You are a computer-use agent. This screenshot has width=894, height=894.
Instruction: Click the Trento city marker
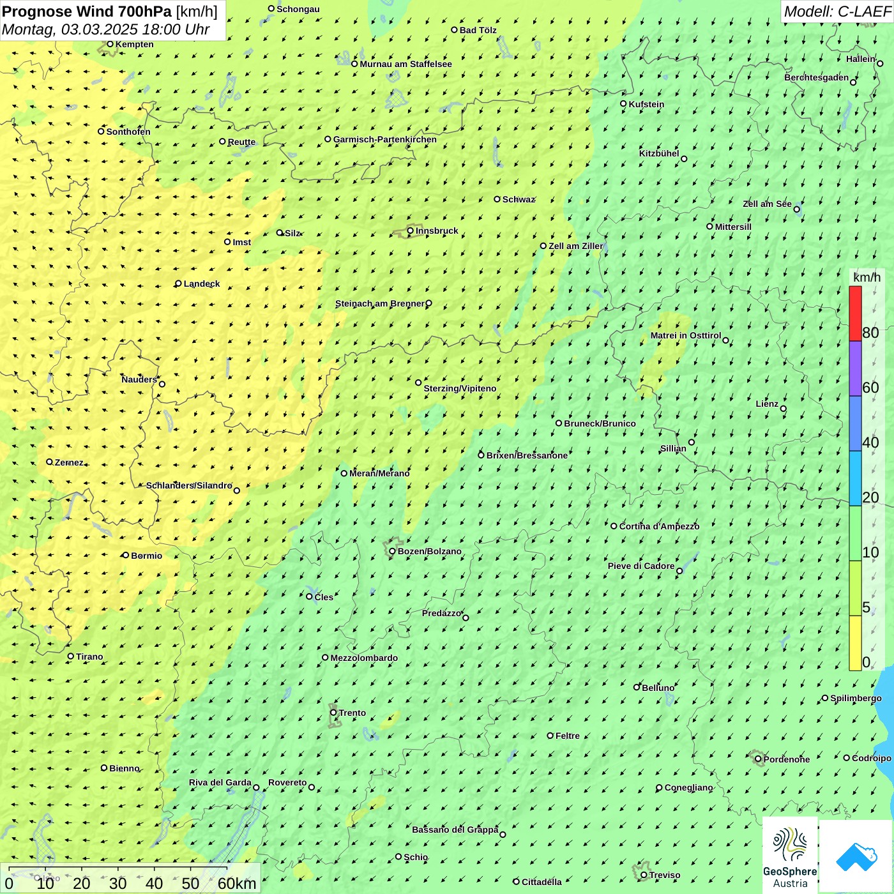[333, 713]
